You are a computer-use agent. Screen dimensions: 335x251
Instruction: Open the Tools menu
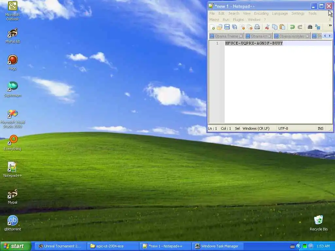pyautogui.click(x=312, y=13)
